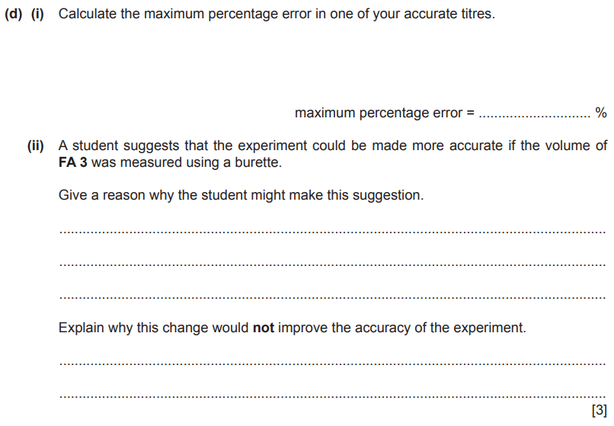Screen dimensions: 614x426
Task: Click the bold word not
Action: 263,328
